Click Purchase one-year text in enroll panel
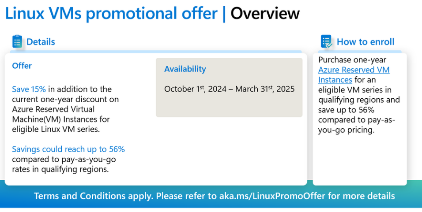 (352, 60)
